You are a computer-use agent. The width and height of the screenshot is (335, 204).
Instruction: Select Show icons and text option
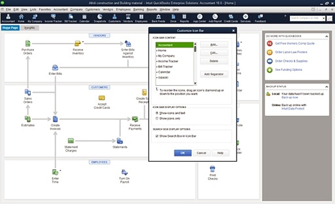157,113
